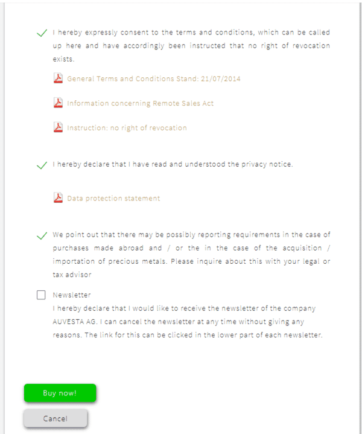The image size is (362, 434).
Task: Open Instruction: no right of revocation link
Action: [x=127, y=128]
